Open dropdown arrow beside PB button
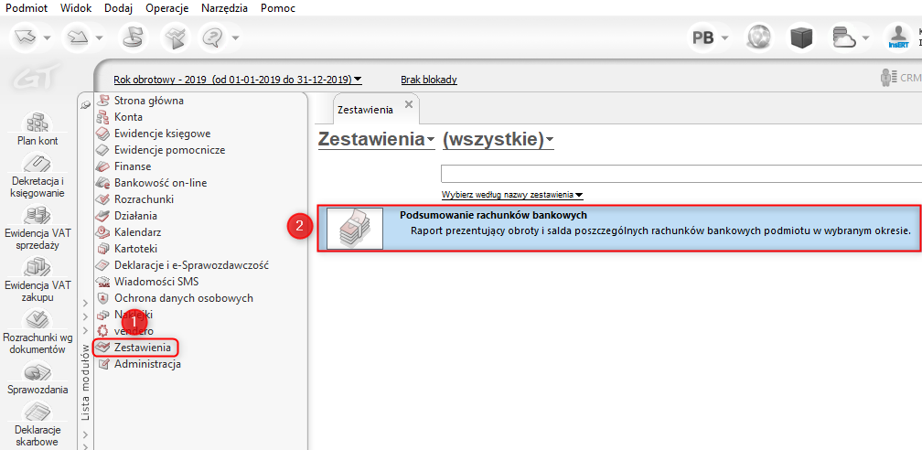 pyautogui.click(x=725, y=38)
